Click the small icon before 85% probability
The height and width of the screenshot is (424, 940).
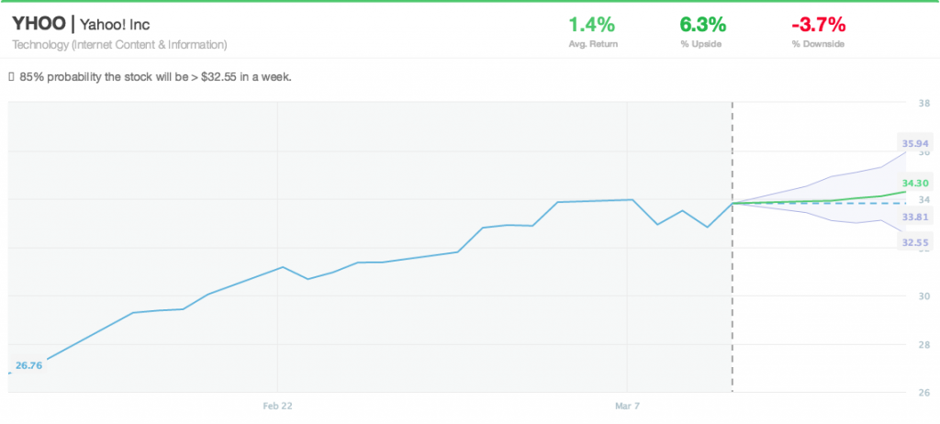pyautogui.click(x=11, y=77)
